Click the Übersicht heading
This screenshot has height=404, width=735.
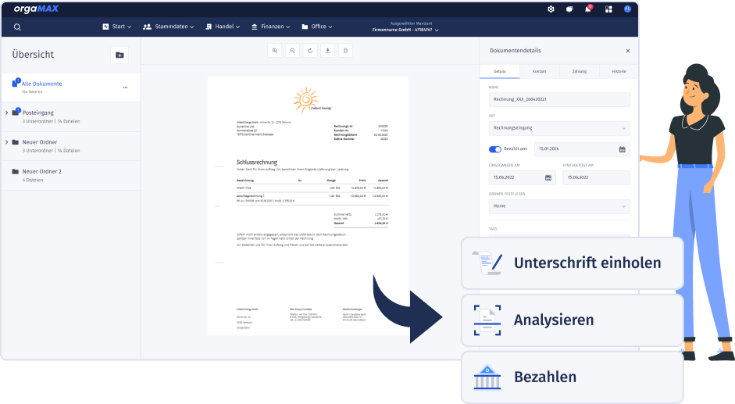click(33, 55)
